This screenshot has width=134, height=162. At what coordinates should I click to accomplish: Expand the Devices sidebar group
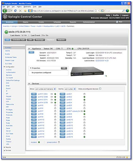tap(4, 150)
